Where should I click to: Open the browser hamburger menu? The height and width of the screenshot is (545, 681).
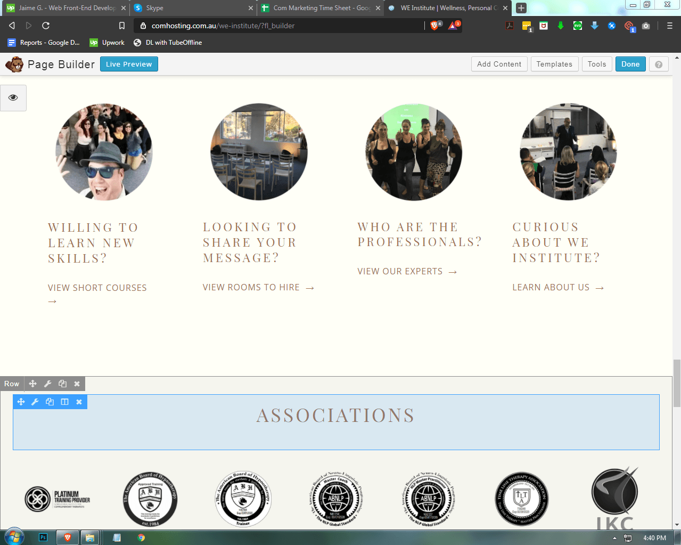670,26
